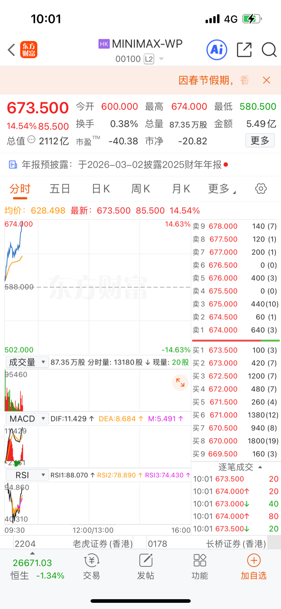
Task: Open the RSI indicator dropdown
Action: [27, 475]
